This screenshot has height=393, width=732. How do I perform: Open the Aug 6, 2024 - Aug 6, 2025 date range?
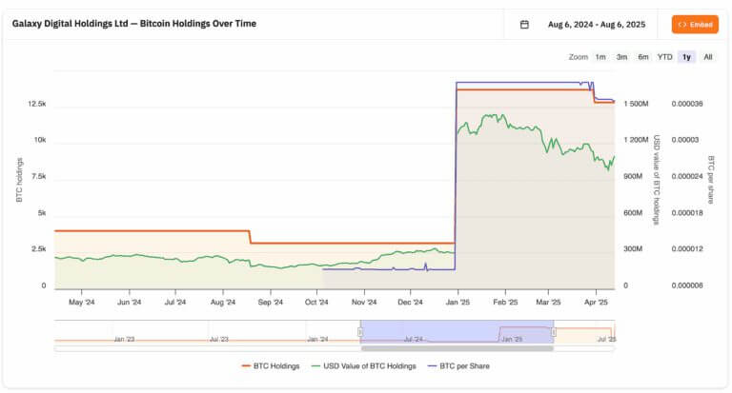coord(596,24)
